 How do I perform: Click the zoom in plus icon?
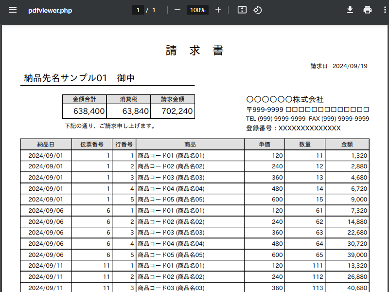pos(218,10)
